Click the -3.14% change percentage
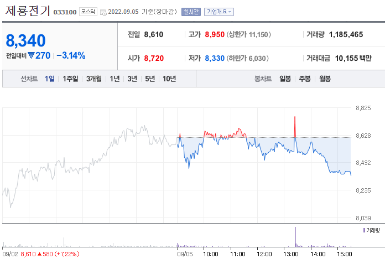The height and width of the screenshot is (264, 385). 71,56
